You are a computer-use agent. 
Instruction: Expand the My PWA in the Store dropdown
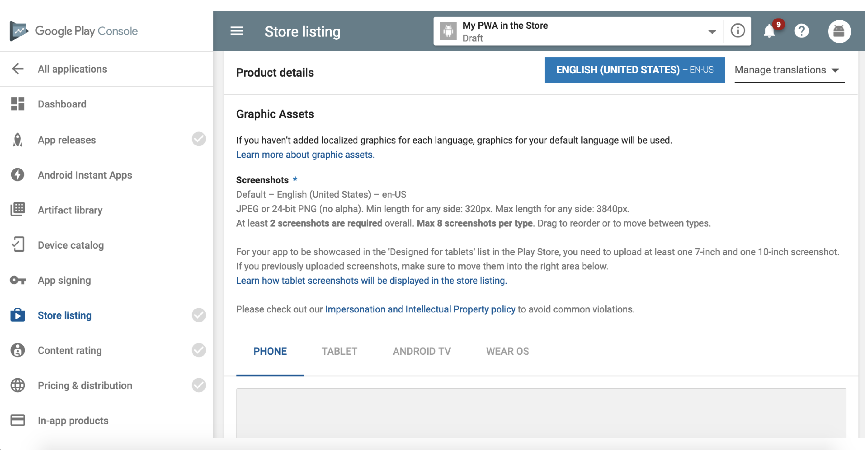pos(712,32)
